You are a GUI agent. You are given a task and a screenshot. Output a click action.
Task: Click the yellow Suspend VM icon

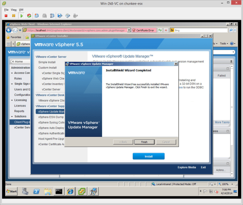(x=14, y=16)
